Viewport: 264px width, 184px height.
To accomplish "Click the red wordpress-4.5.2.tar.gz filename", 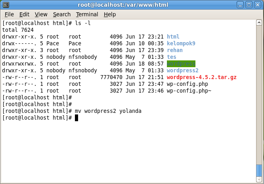I will [201, 77].
